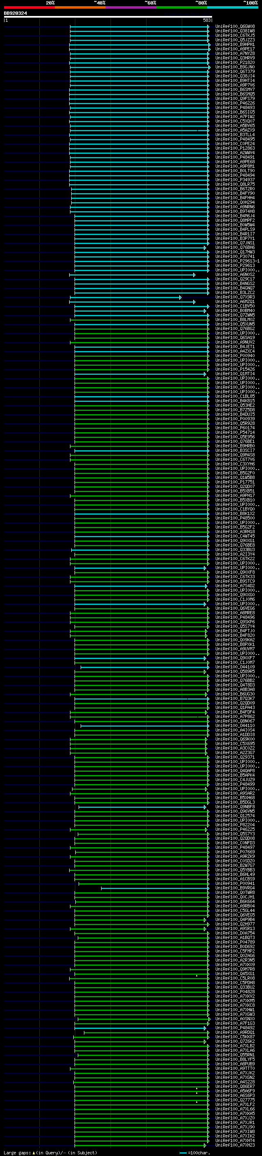Image resolution: width=262 pixels, height=1156 pixels.
Task: Click the red 20% identity legend segment
Action: click(29, 7)
